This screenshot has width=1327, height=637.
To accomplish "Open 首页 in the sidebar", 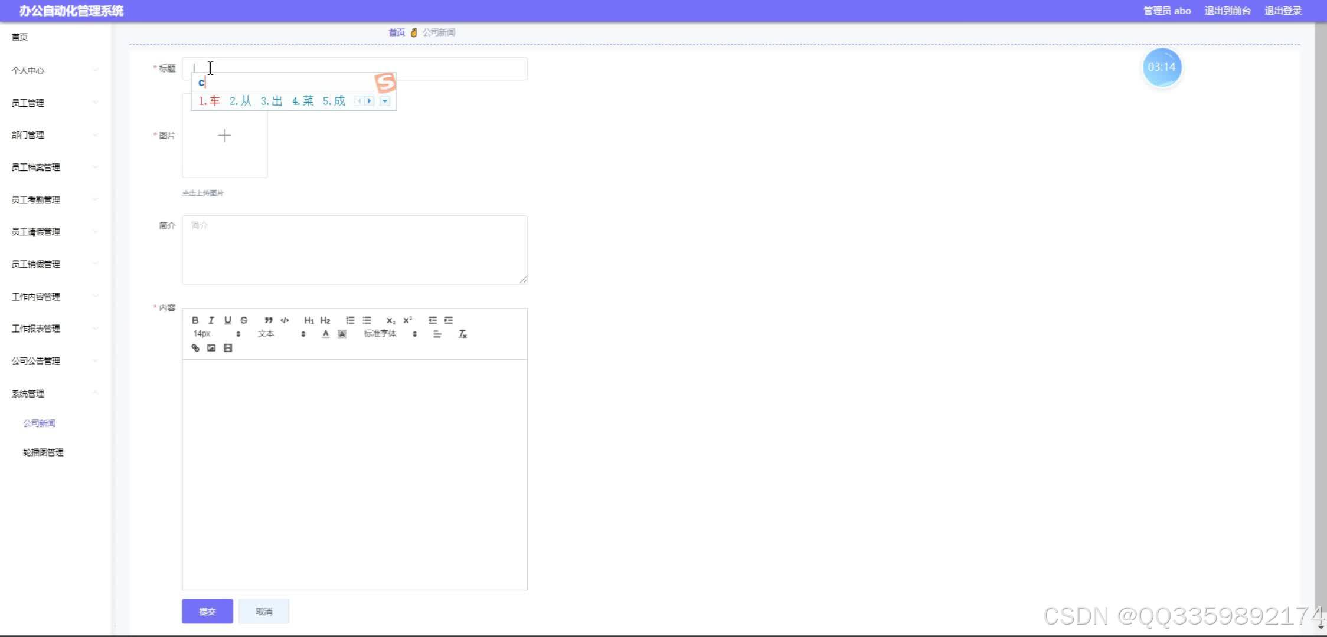I will point(19,37).
